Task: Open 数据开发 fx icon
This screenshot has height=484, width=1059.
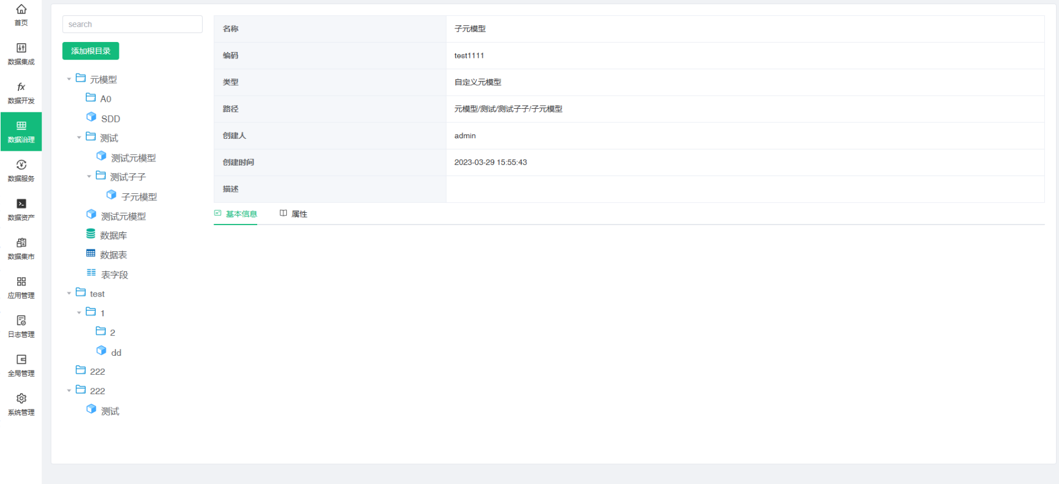Action: 21,87
